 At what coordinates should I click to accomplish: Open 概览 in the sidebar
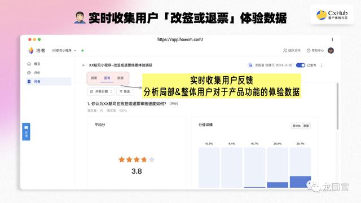pyautogui.click(x=37, y=64)
